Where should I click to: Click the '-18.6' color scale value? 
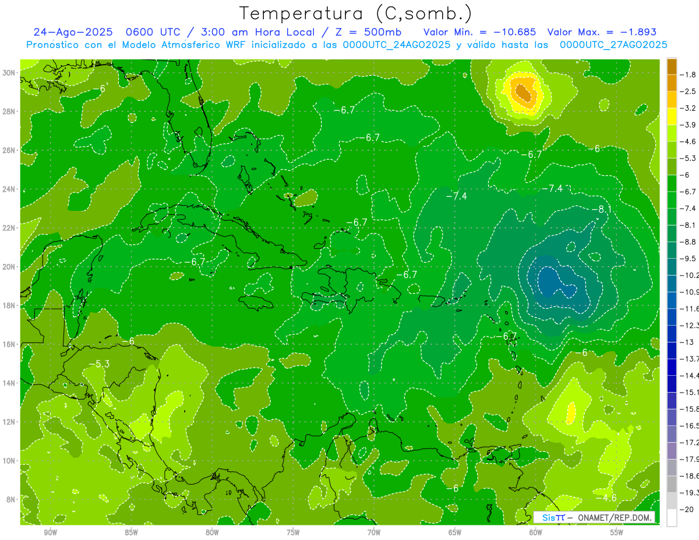pyautogui.click(x=689, y=476)
